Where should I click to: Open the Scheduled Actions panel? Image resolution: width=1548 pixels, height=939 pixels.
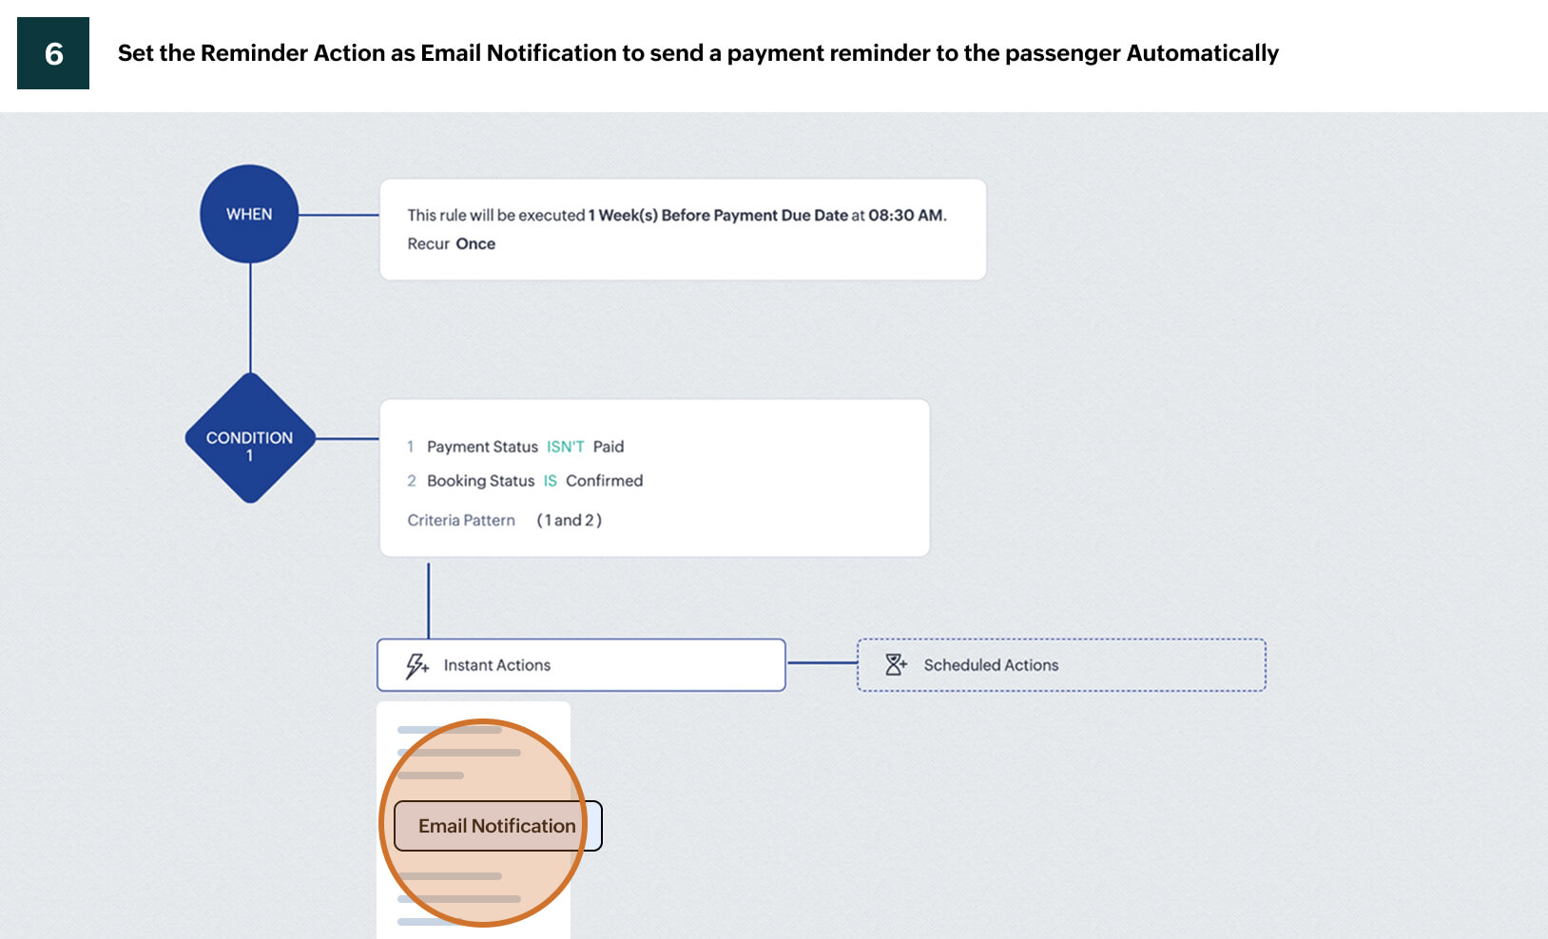(1060, 665)
